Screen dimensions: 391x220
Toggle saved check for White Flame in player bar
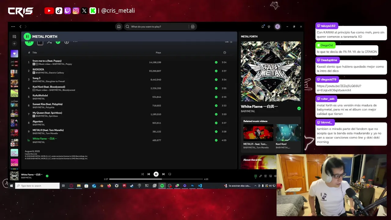click(47, 176)
